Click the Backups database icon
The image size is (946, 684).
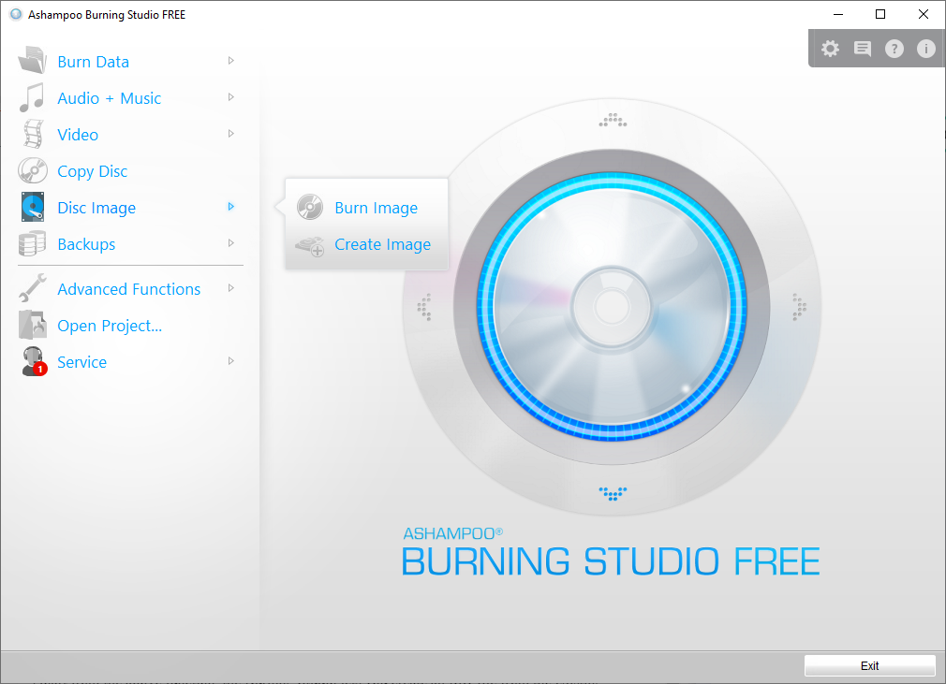coord(32,243)
